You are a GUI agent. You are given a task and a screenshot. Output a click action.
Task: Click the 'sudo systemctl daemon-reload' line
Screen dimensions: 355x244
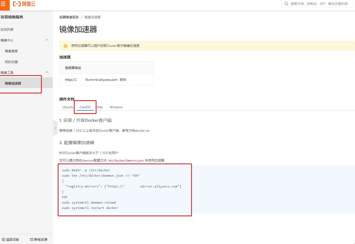(x=89, y=203)
